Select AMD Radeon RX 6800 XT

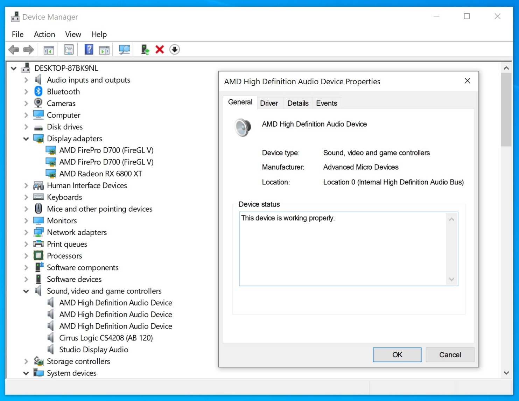(x=101, y=174)
